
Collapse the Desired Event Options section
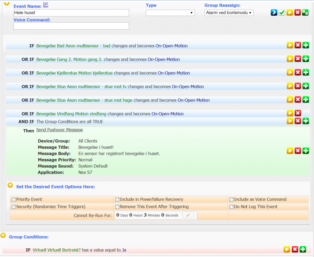click(x=10, y=185)
